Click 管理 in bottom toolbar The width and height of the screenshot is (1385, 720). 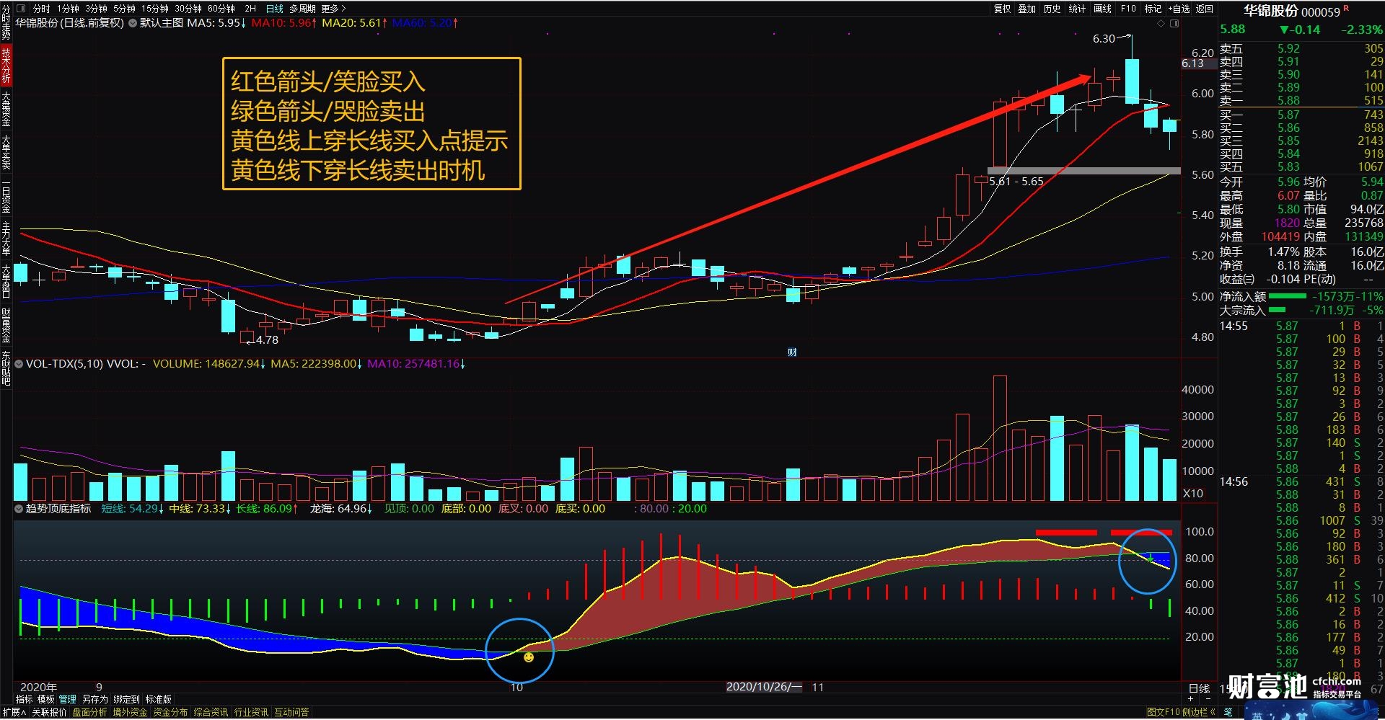(67, 699)
